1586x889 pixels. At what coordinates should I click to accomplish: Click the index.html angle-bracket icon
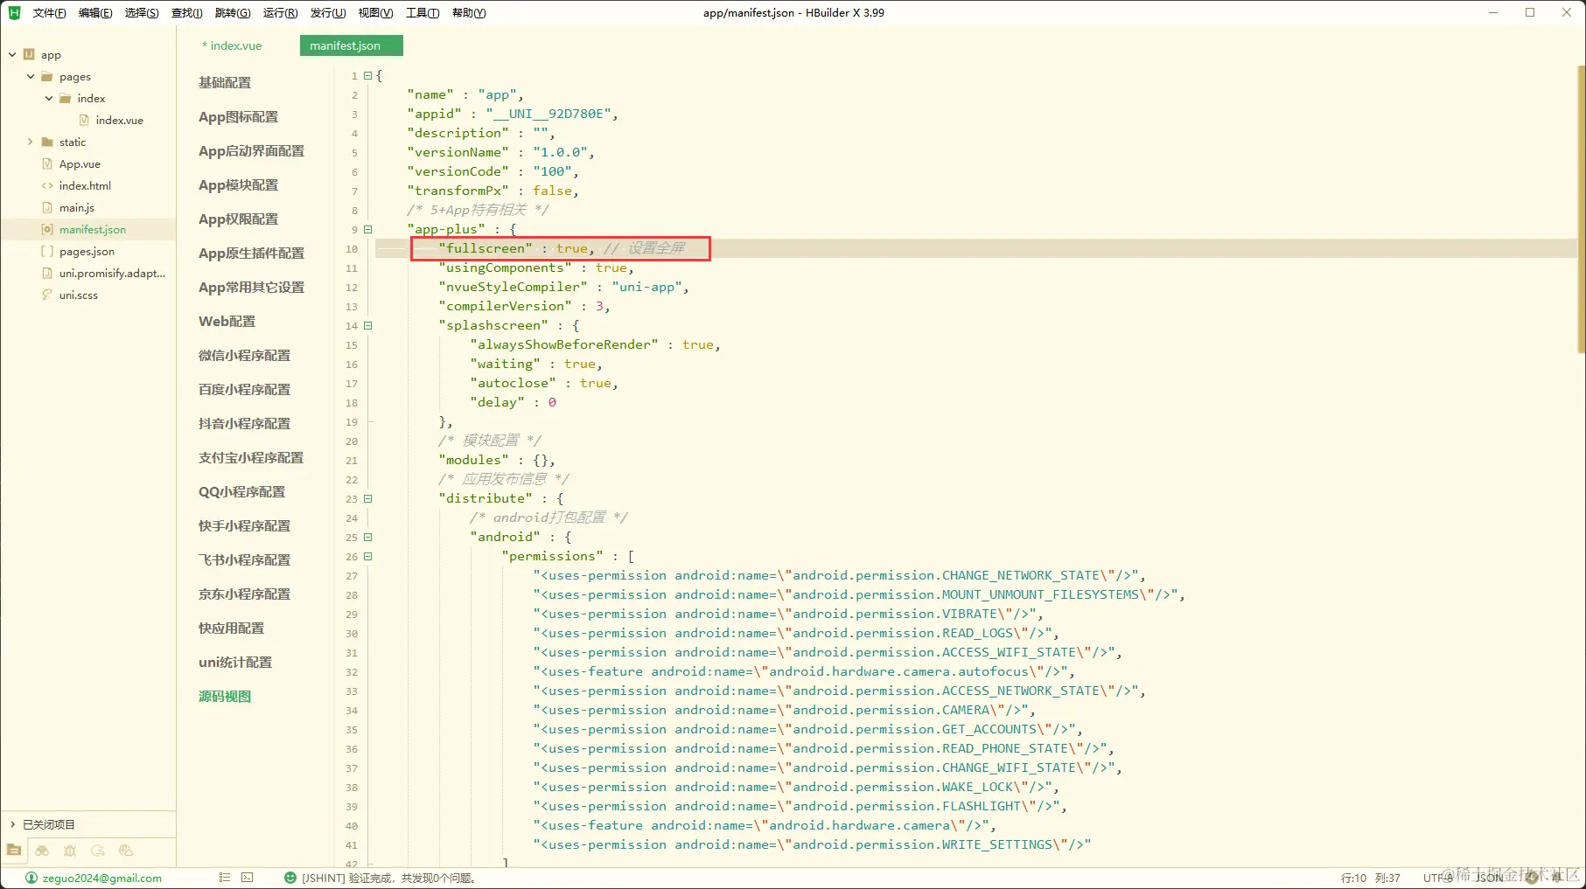coord(47,186)
